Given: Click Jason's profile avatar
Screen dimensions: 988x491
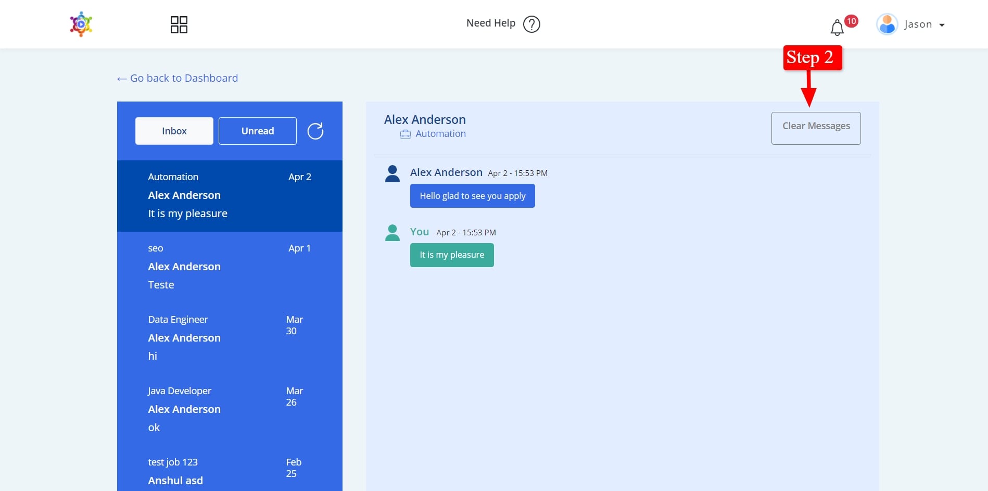Looking at the screenshot, I should click(x=887, y=24).
